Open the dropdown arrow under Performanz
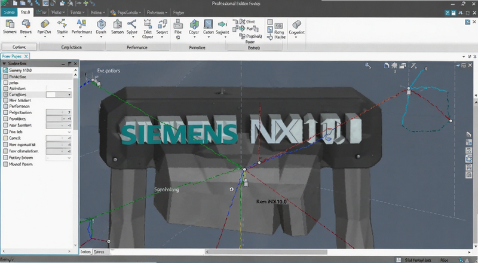The height and width of the screenshot is (263, 478). pos(81,36)
